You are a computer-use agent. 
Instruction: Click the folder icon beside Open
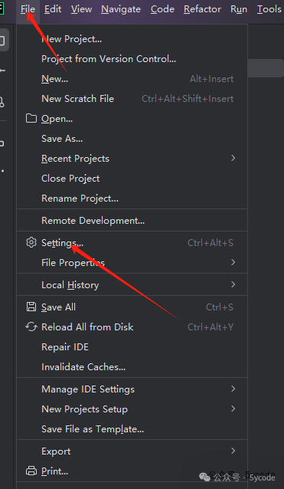(x=31, y=119)
